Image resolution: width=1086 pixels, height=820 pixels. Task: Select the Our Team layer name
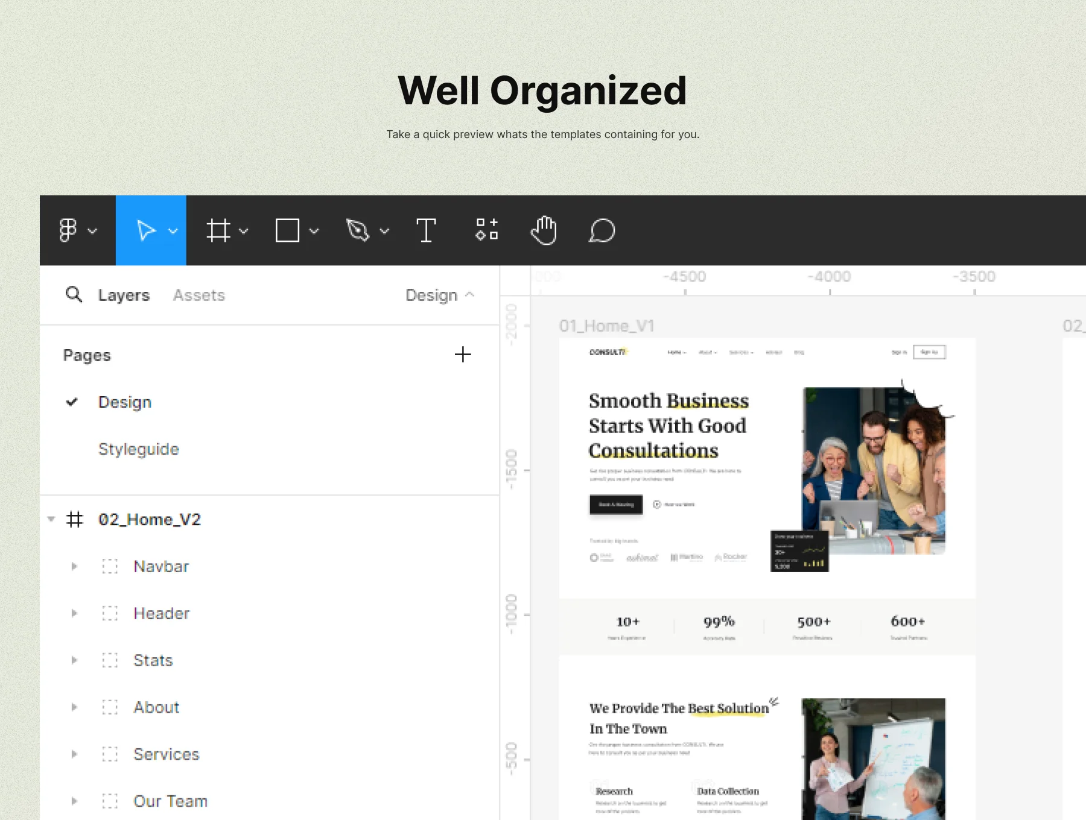[171, 801]
